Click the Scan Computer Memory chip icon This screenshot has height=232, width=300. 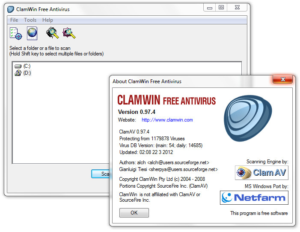pos(52,33)
